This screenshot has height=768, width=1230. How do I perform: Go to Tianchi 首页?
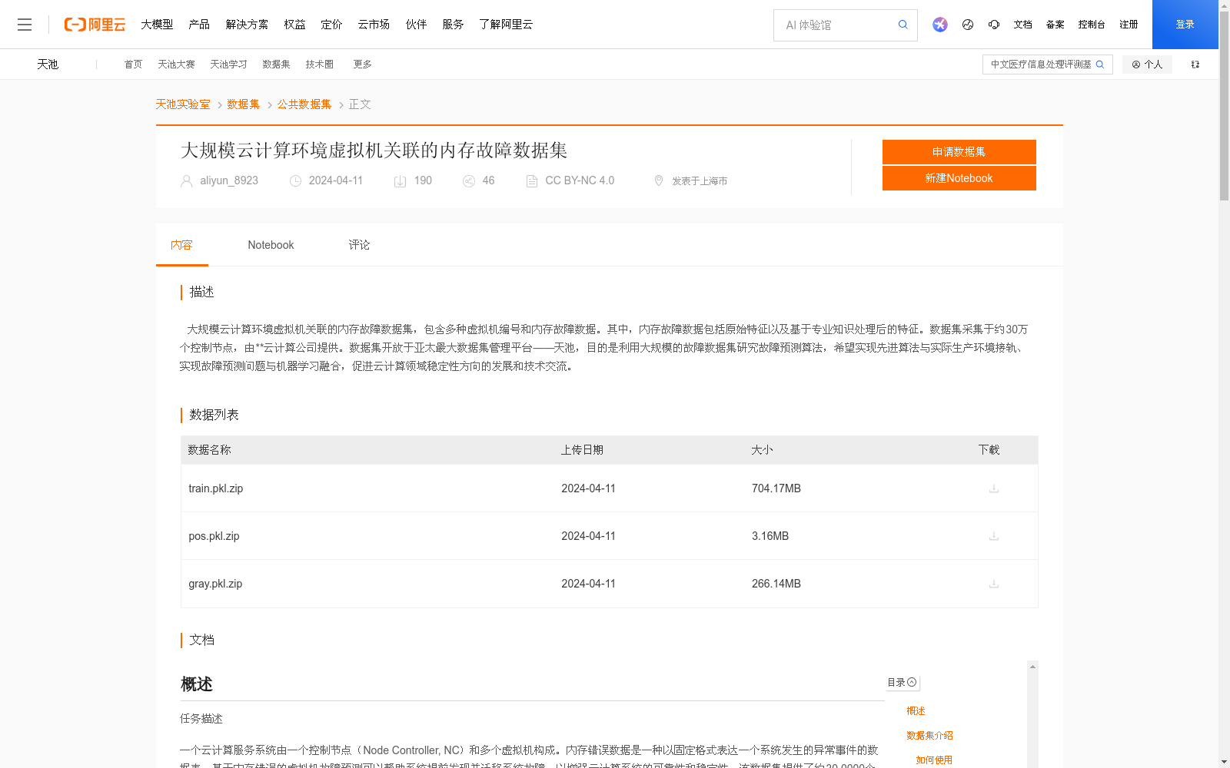coord(133,65)
